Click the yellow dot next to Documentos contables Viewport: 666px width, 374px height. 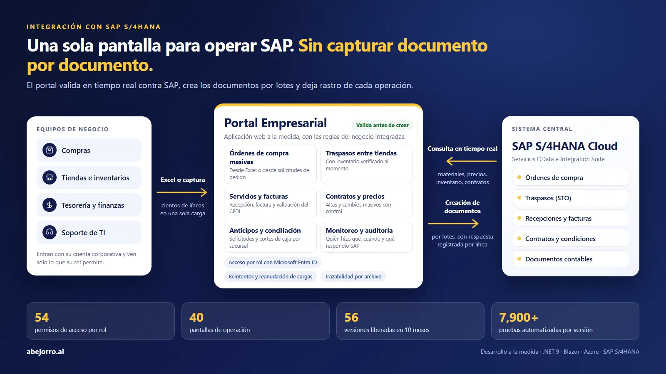pos(519,259)
